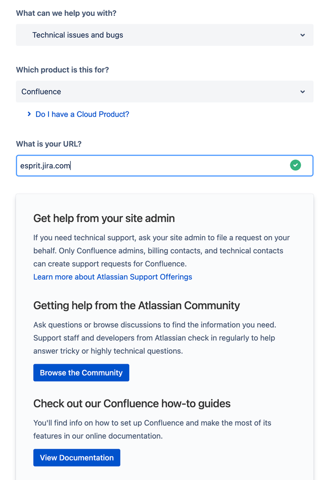Click 'Getting help from the Atlassian Community' heading

click(x=137, y=306)
